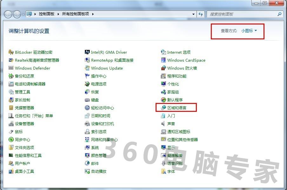The image size is (287, 190).
Task: Open the 性能信息和工具 link
Action: point(28,156)
